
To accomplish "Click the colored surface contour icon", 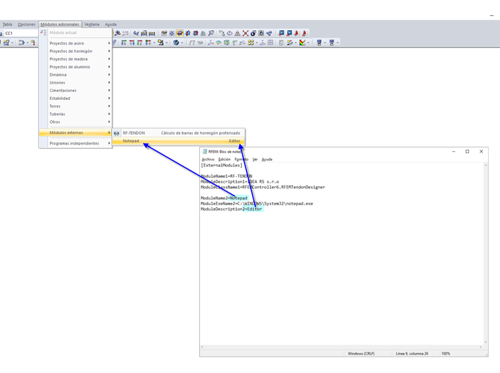I will tap(218, 42).
